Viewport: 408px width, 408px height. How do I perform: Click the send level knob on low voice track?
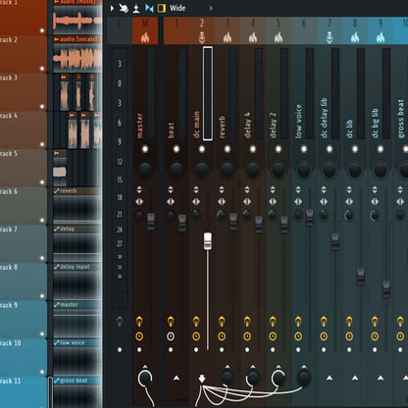coord(304,379)
